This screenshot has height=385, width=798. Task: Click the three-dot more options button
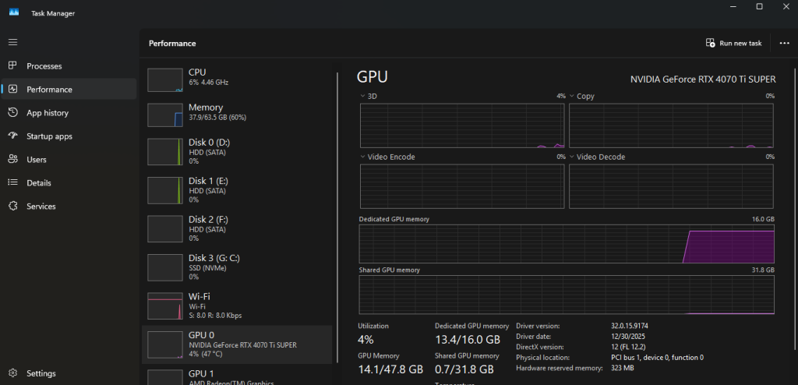(x=784, y=44)
